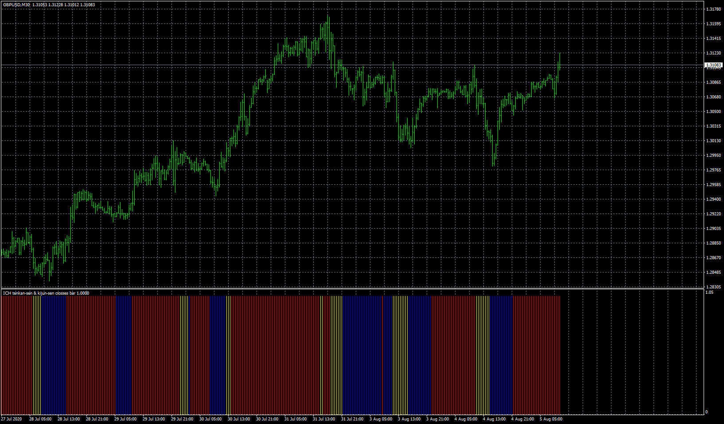Pick the 4 Aug 13:00 time label
724x424 pixels.
click(494, 419)
